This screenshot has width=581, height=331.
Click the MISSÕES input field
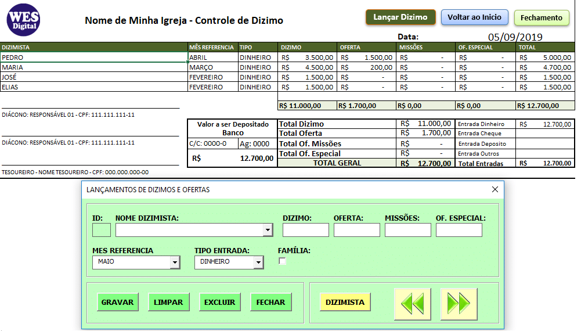[x=408, y=230]
